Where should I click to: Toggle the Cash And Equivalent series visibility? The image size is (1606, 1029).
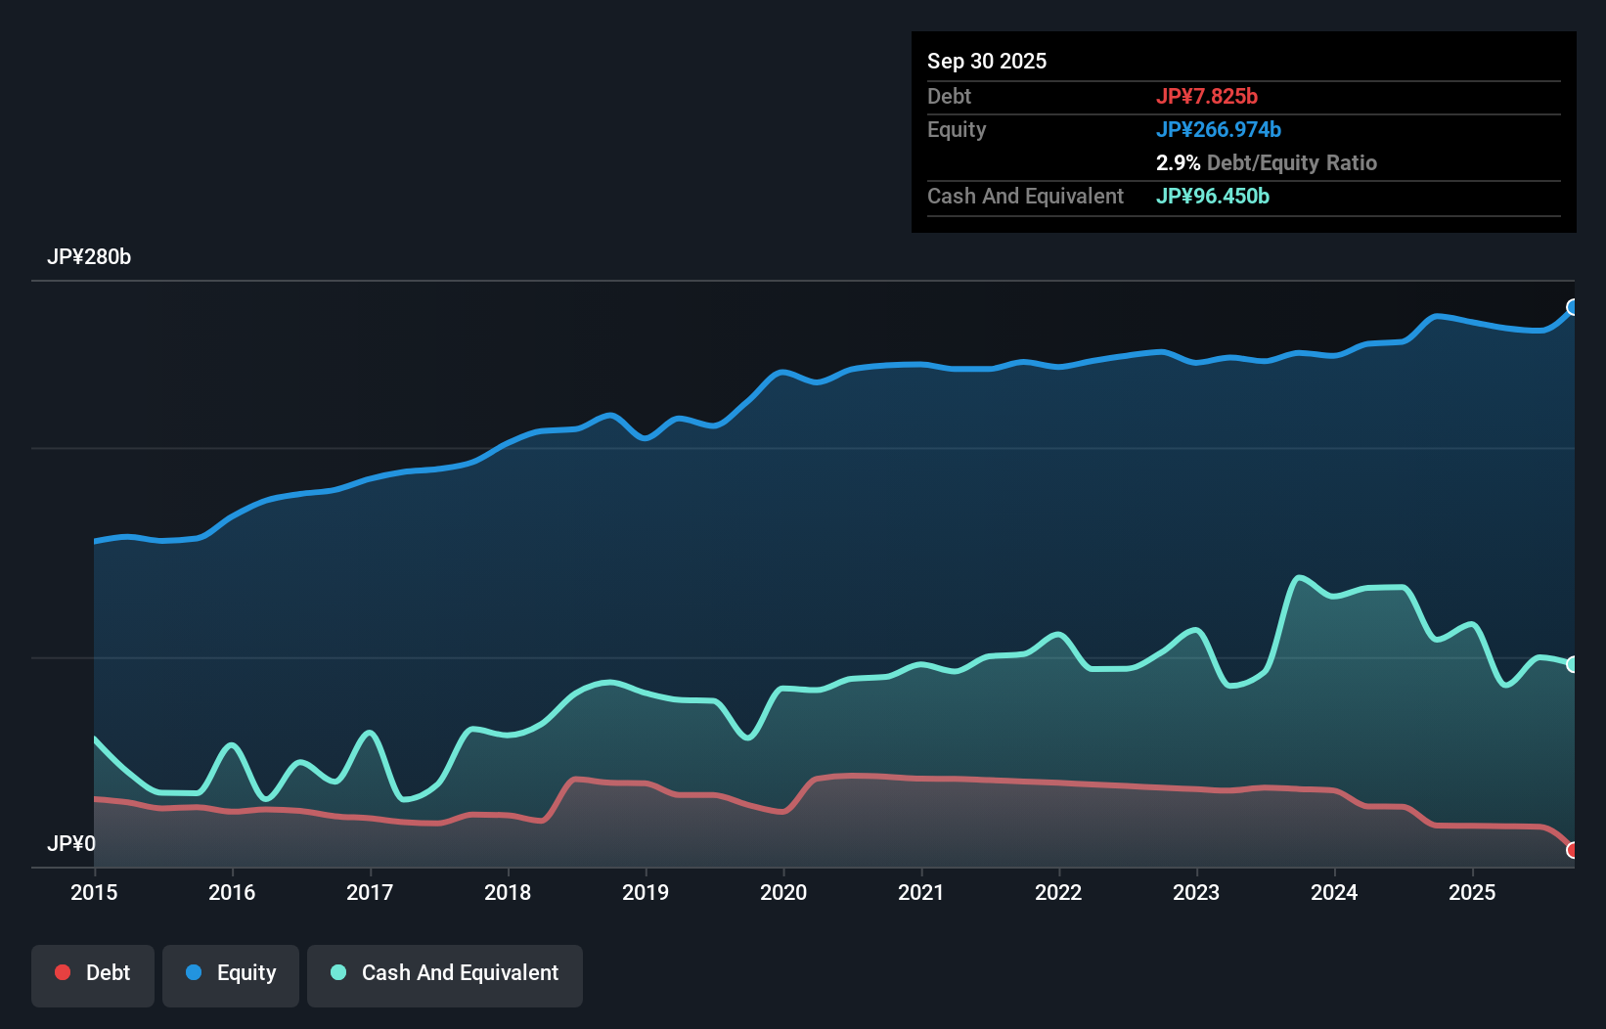tap(445, 974)
